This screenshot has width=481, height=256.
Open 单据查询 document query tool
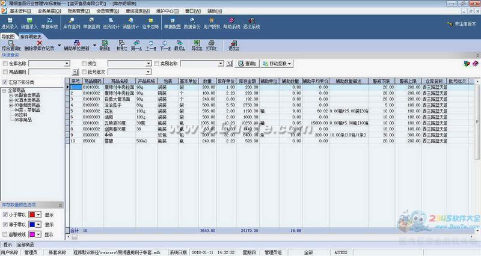91,23
